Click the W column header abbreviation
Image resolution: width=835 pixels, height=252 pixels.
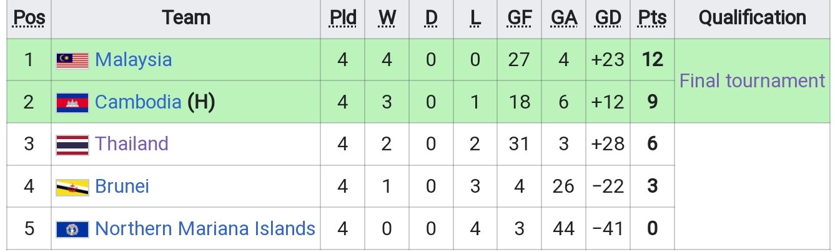click(x=387, y=18)
